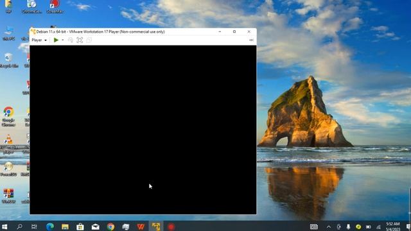Viewport: 411px width, 231px height.
Task: Click the VMware icon in the title bar
Action: 33,31
